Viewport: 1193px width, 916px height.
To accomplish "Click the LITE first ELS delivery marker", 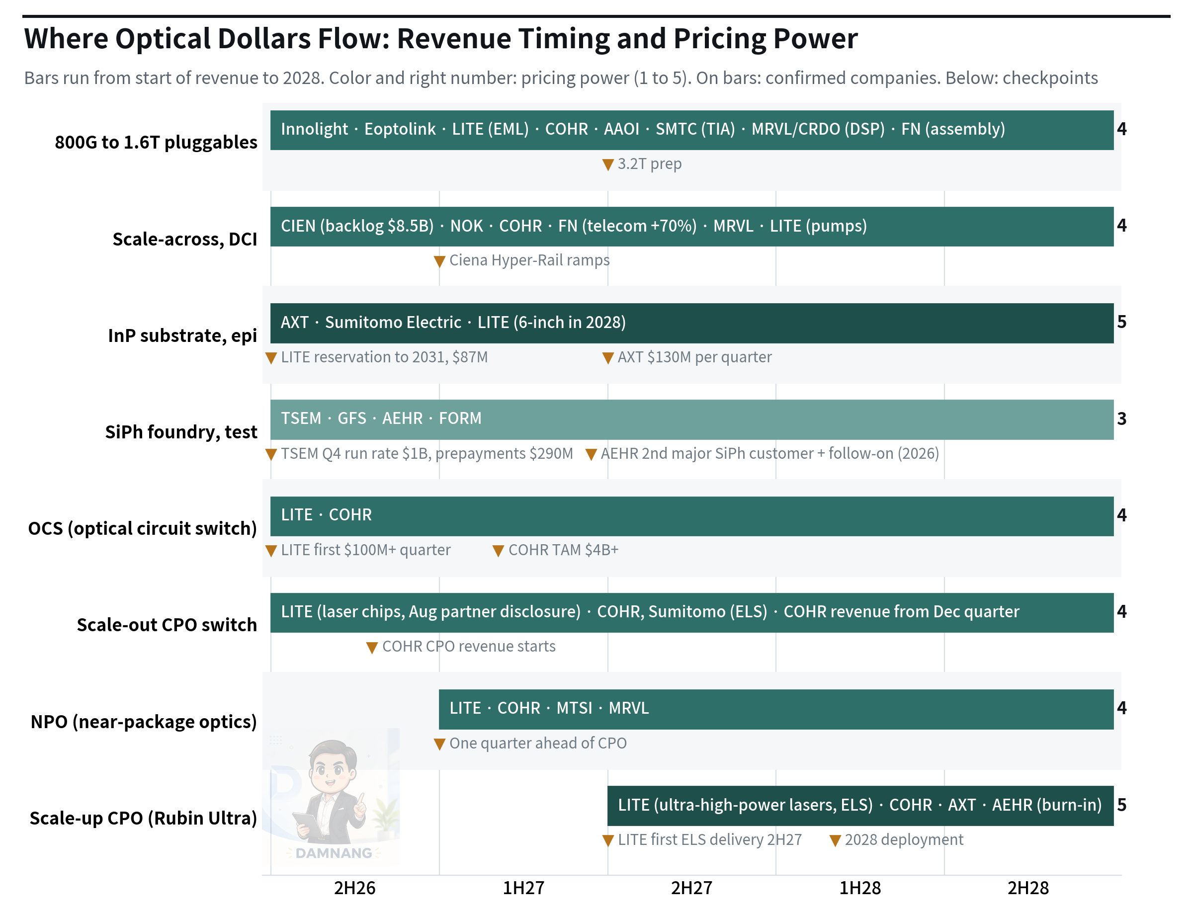I will 608,840.
